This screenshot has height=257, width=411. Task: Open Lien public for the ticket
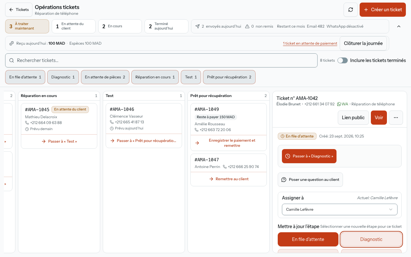point(353,118)
